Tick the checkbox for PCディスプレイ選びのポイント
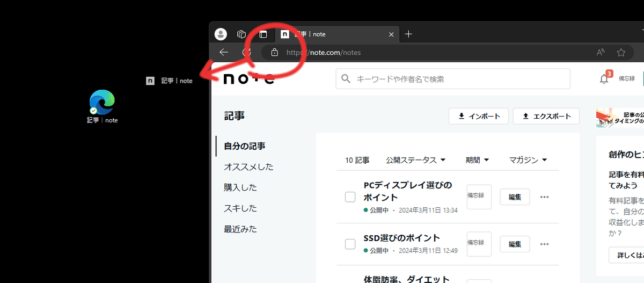The width and height of the screenshot is (644, 283). click(350, 197)
